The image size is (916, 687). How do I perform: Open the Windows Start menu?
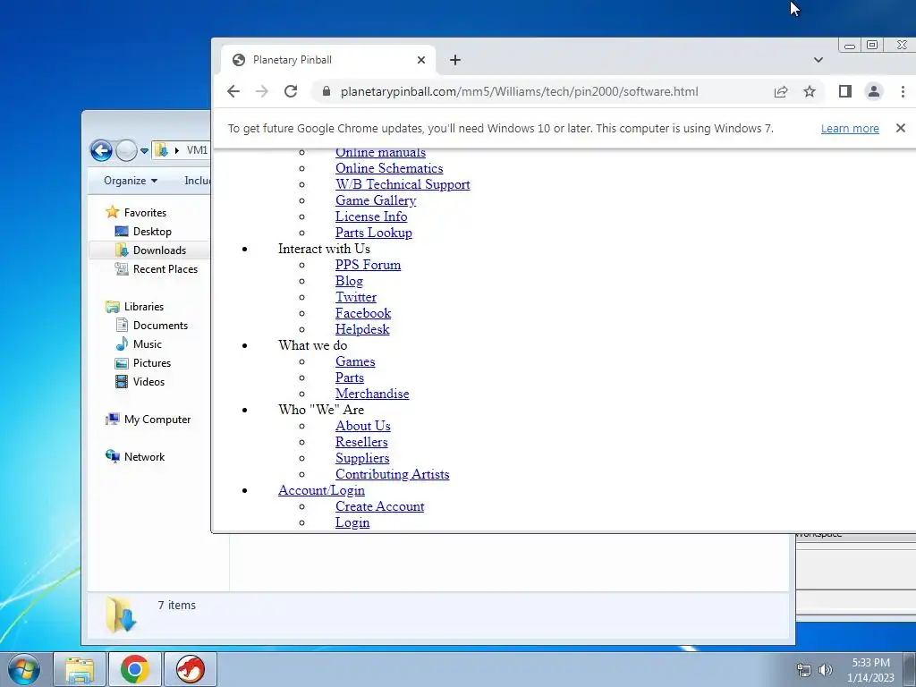[23, 669]
